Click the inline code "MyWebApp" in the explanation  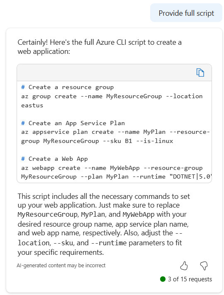pos(139,215)
